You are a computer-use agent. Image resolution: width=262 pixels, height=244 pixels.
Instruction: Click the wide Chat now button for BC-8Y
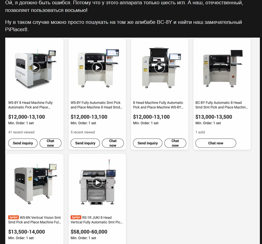(x=216, y=143)
